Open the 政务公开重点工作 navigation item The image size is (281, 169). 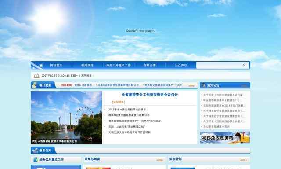(119, 66)
